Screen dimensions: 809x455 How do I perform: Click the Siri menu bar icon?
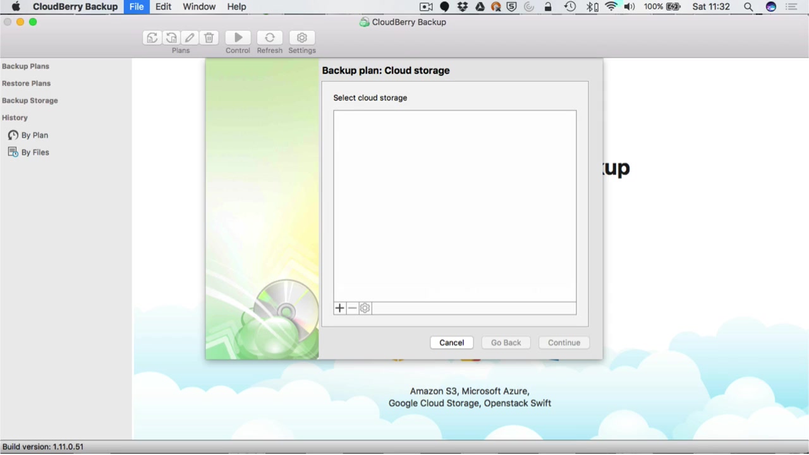[770, 7]
